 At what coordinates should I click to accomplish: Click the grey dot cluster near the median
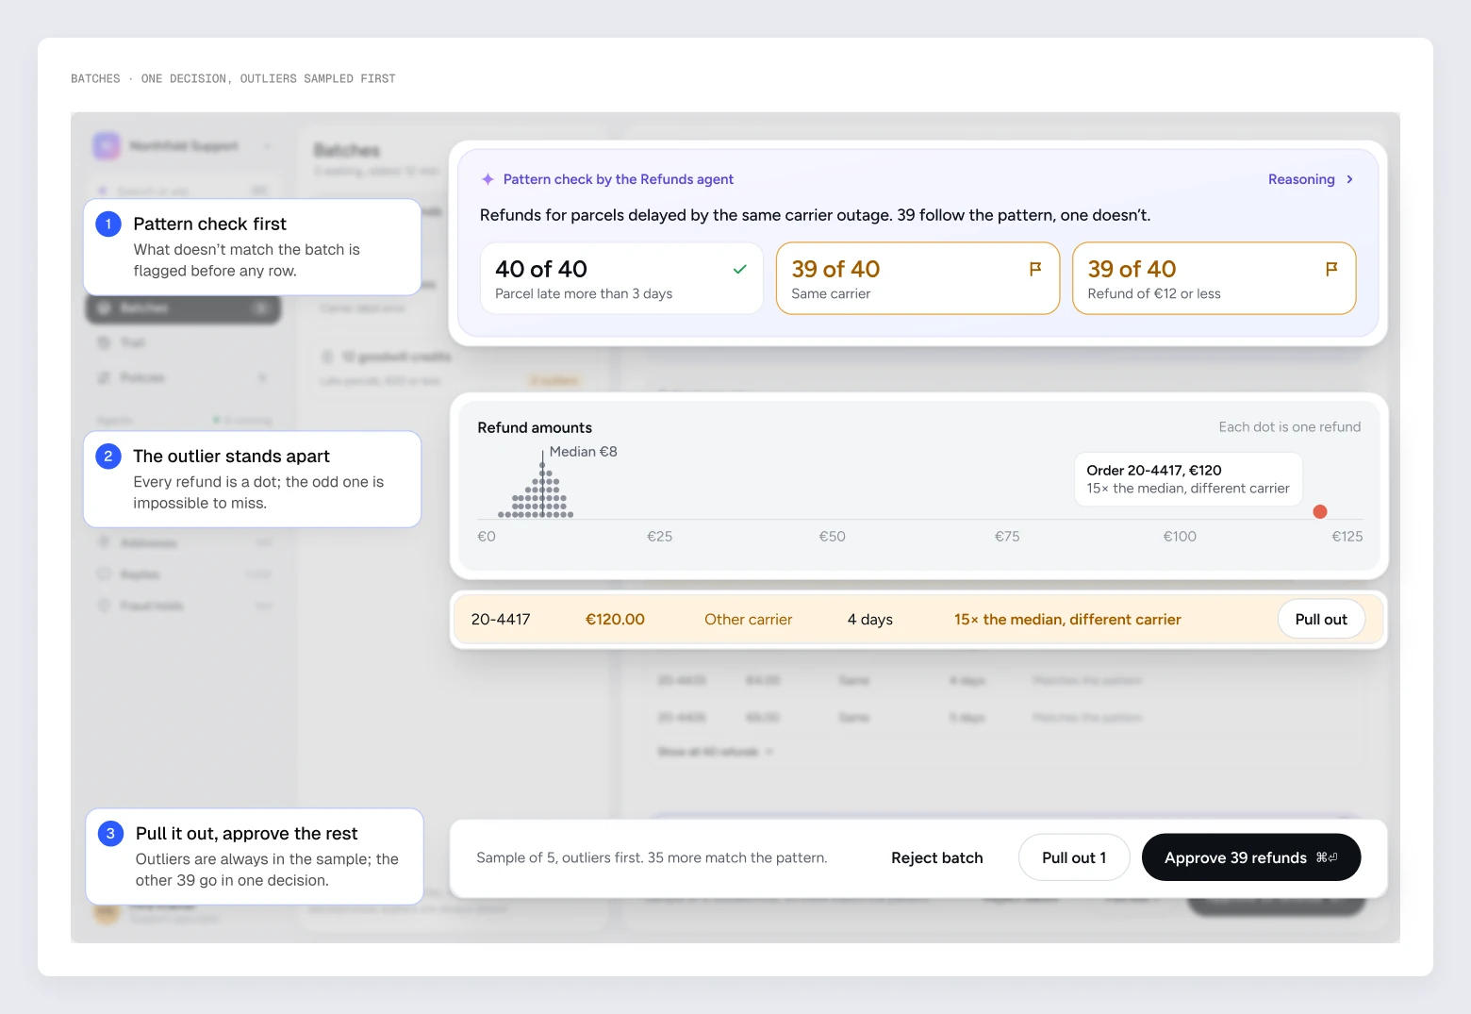pos(537,492)
